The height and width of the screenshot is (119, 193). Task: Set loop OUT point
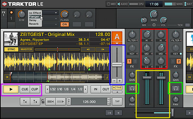[x=106, y=89]
